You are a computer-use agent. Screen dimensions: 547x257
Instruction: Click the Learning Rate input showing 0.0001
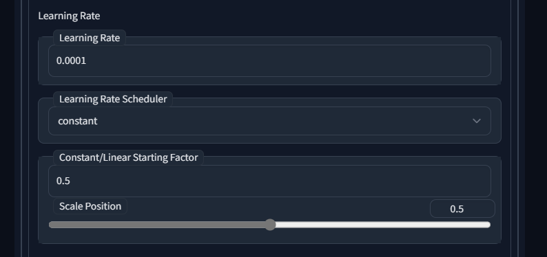tap(269, 61)
